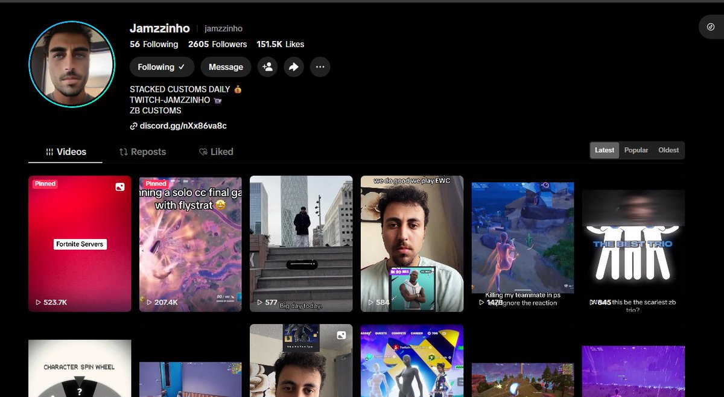The height and width of the screenshot is (397, 724).
Task: Open Jamzzinho's profile picture
Action: coord(72,63)
